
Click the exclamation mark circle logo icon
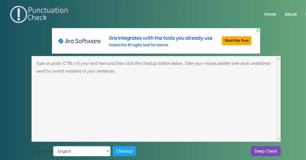19,14
